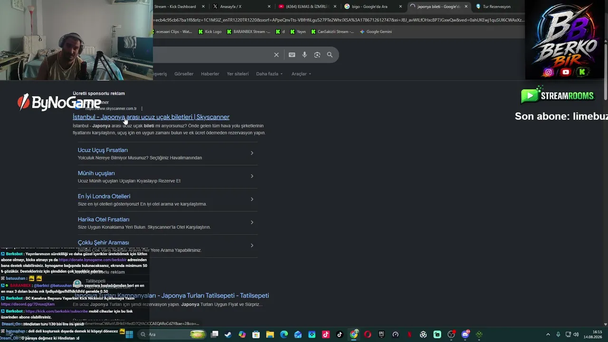This screenshot has height=342, width=608.
Task: Click the browser address bar URL
Action: click(x=339, y=20)
